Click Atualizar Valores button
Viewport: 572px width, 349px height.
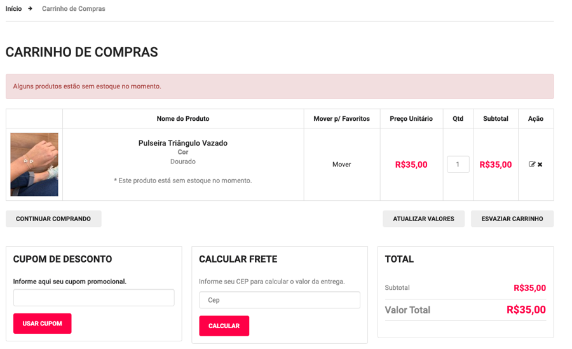tap(423, 219)
